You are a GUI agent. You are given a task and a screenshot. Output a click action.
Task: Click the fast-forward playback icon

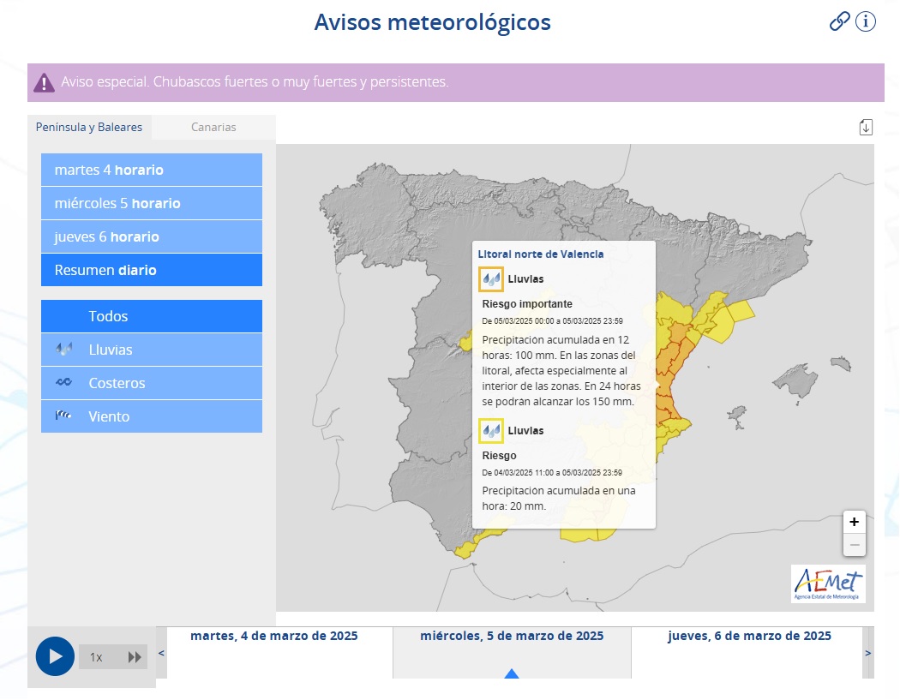pyautogui.click(x=135, y=656)
